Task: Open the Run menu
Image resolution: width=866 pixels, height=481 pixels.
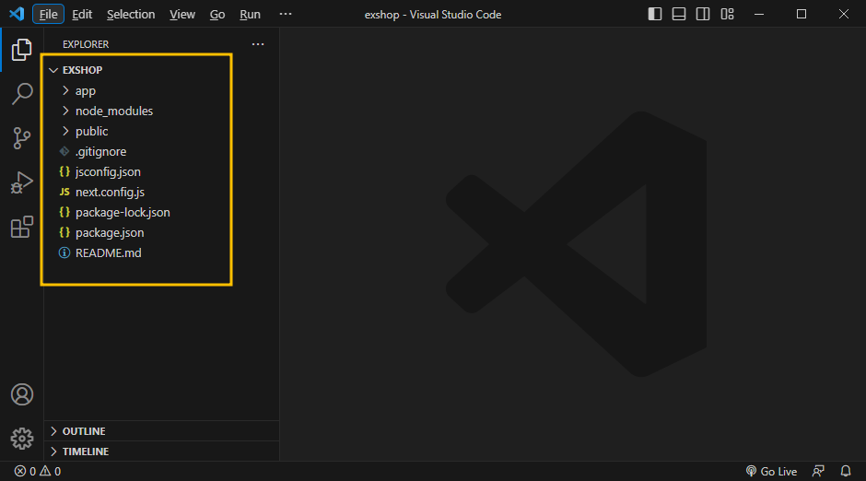Action: click(250, 14)
